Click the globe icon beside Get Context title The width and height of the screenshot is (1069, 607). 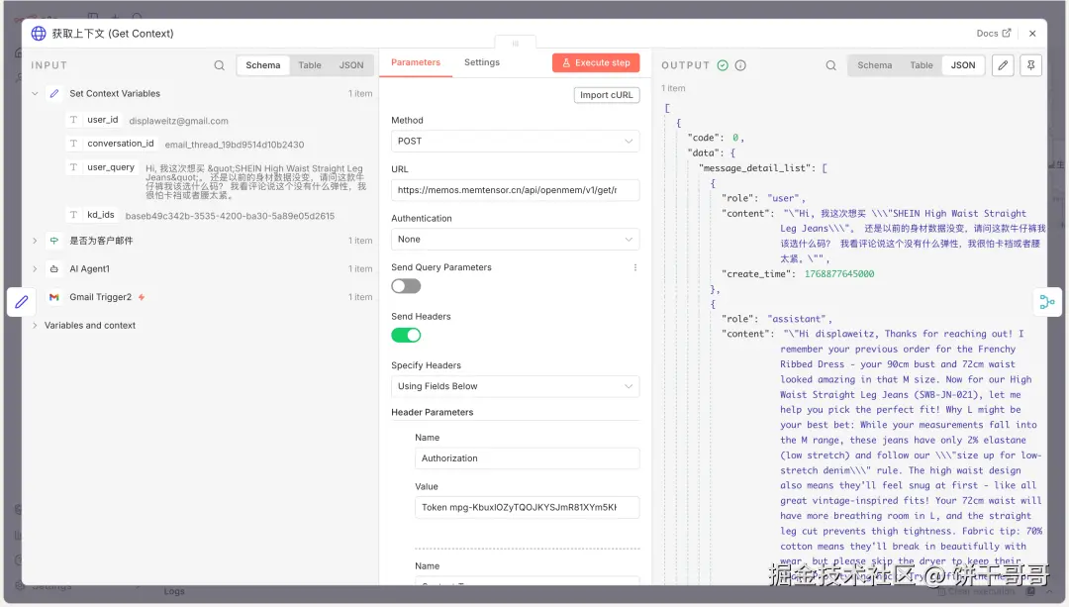tap(39, 34)
